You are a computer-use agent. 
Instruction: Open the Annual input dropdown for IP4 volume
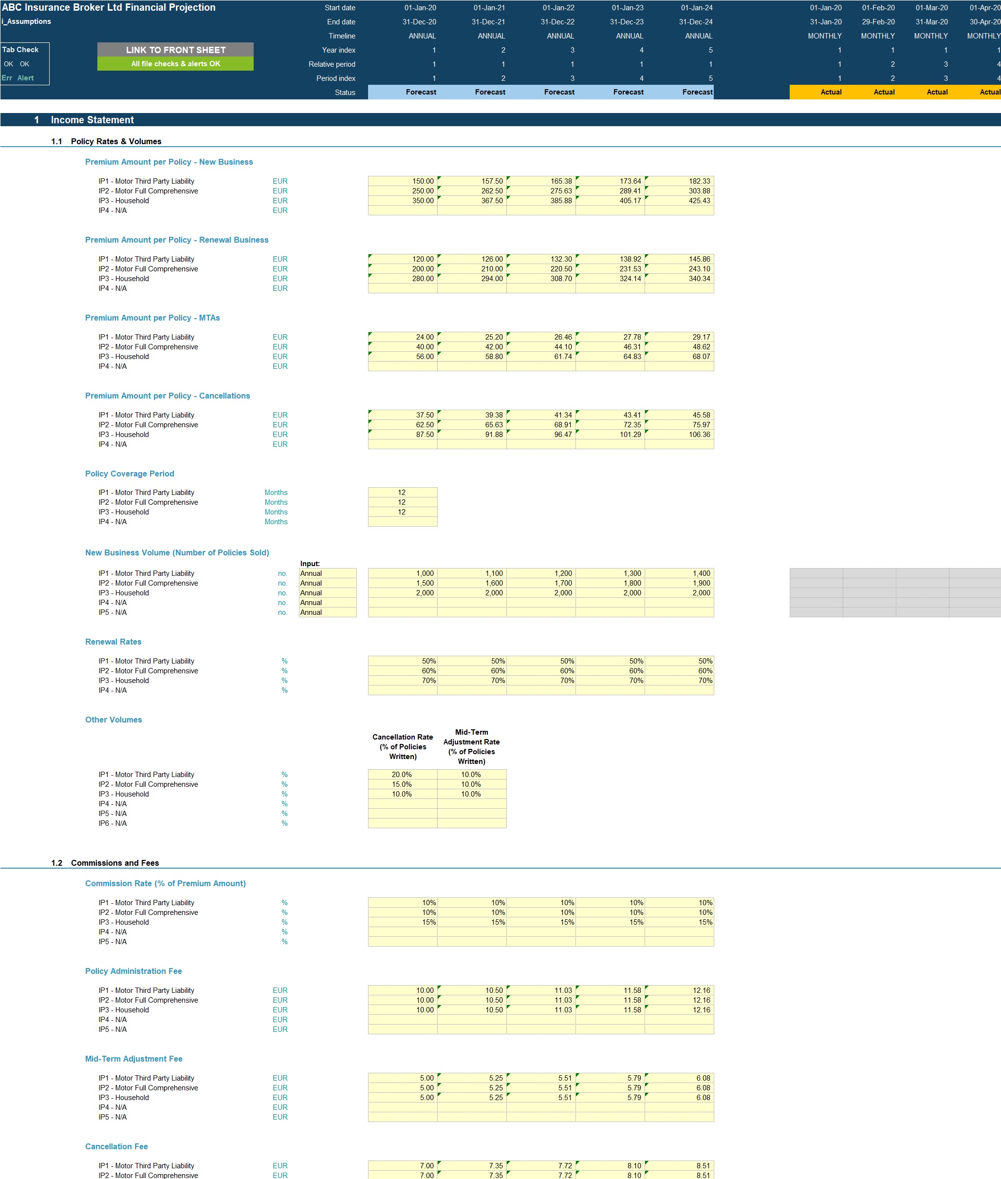[x=328, y=603]
